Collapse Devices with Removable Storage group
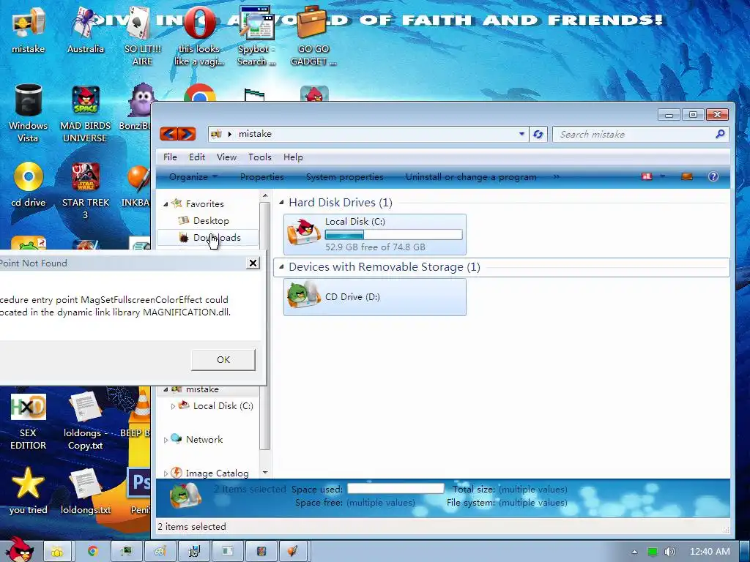Screen dimensions: 750x562 pyautogui.click(x=281, y=266)
